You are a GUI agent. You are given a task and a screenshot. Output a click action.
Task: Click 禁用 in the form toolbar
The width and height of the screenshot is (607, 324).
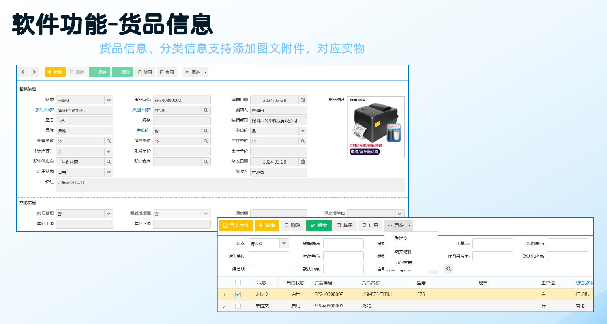click(x=145, y=72)
